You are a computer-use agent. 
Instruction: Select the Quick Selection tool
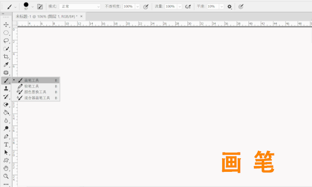(6, 49)
